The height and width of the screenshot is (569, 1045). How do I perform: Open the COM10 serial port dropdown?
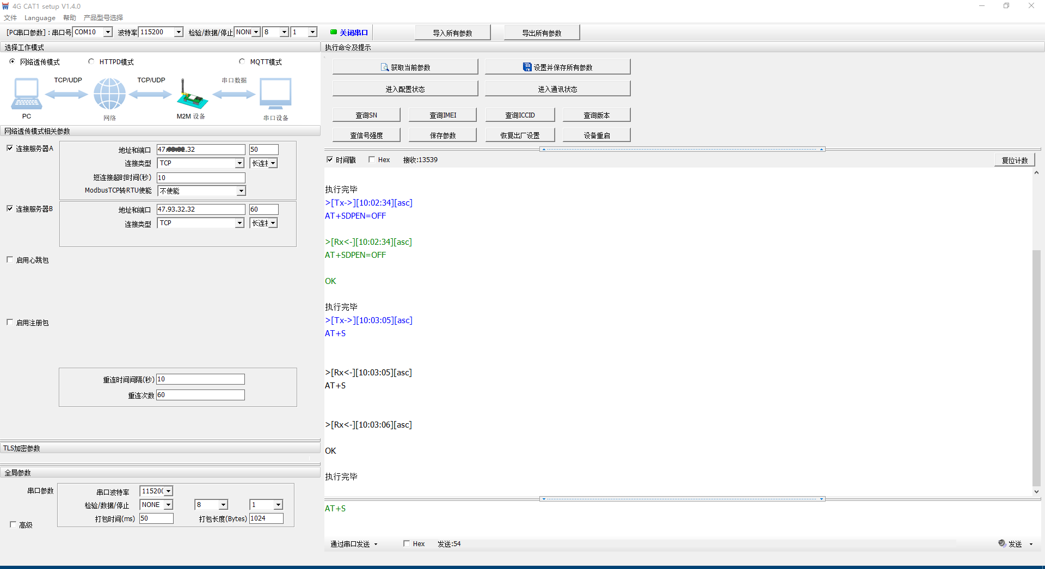(108, 32)
